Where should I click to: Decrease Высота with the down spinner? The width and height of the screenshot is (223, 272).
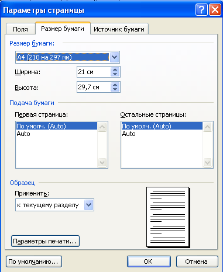115,89
